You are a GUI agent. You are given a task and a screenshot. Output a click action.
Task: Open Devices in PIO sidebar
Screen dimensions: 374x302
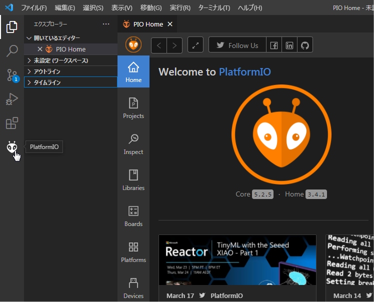(133, 288)
